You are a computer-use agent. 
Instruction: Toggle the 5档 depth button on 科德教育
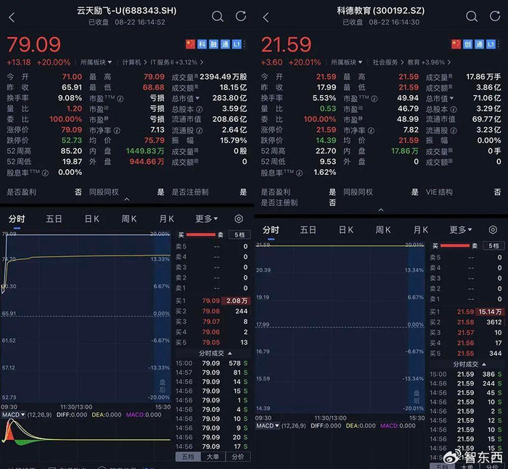pos(493,245)
